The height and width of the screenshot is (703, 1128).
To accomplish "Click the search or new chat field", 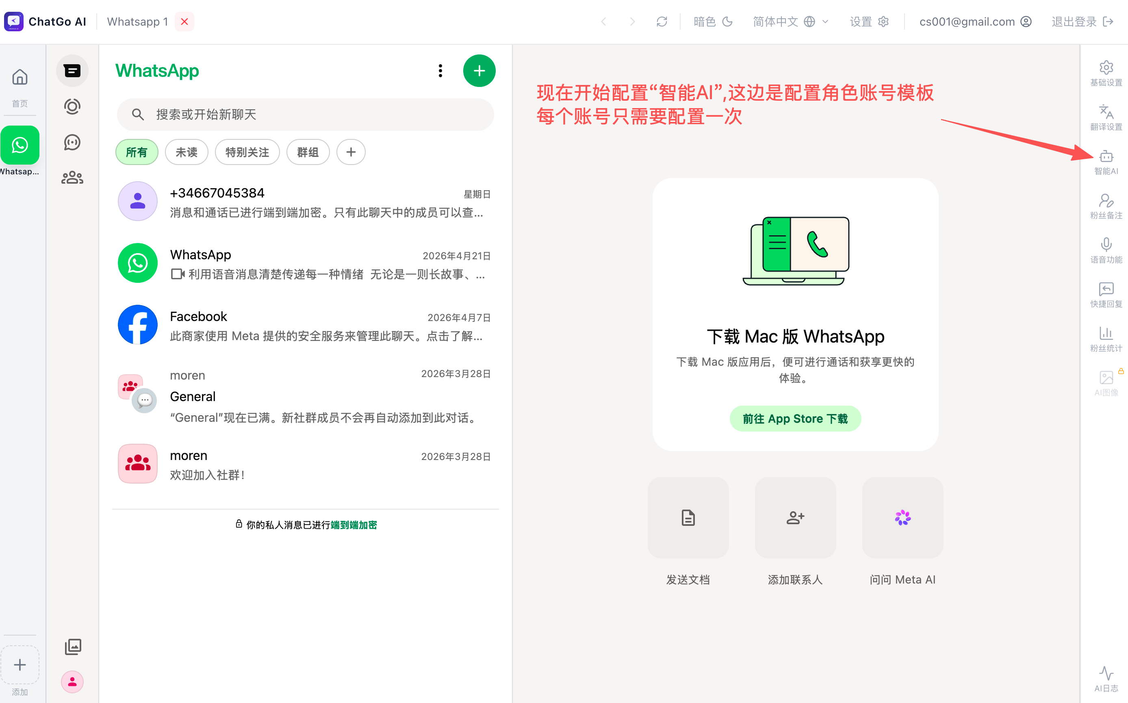I will coord(305,114).
